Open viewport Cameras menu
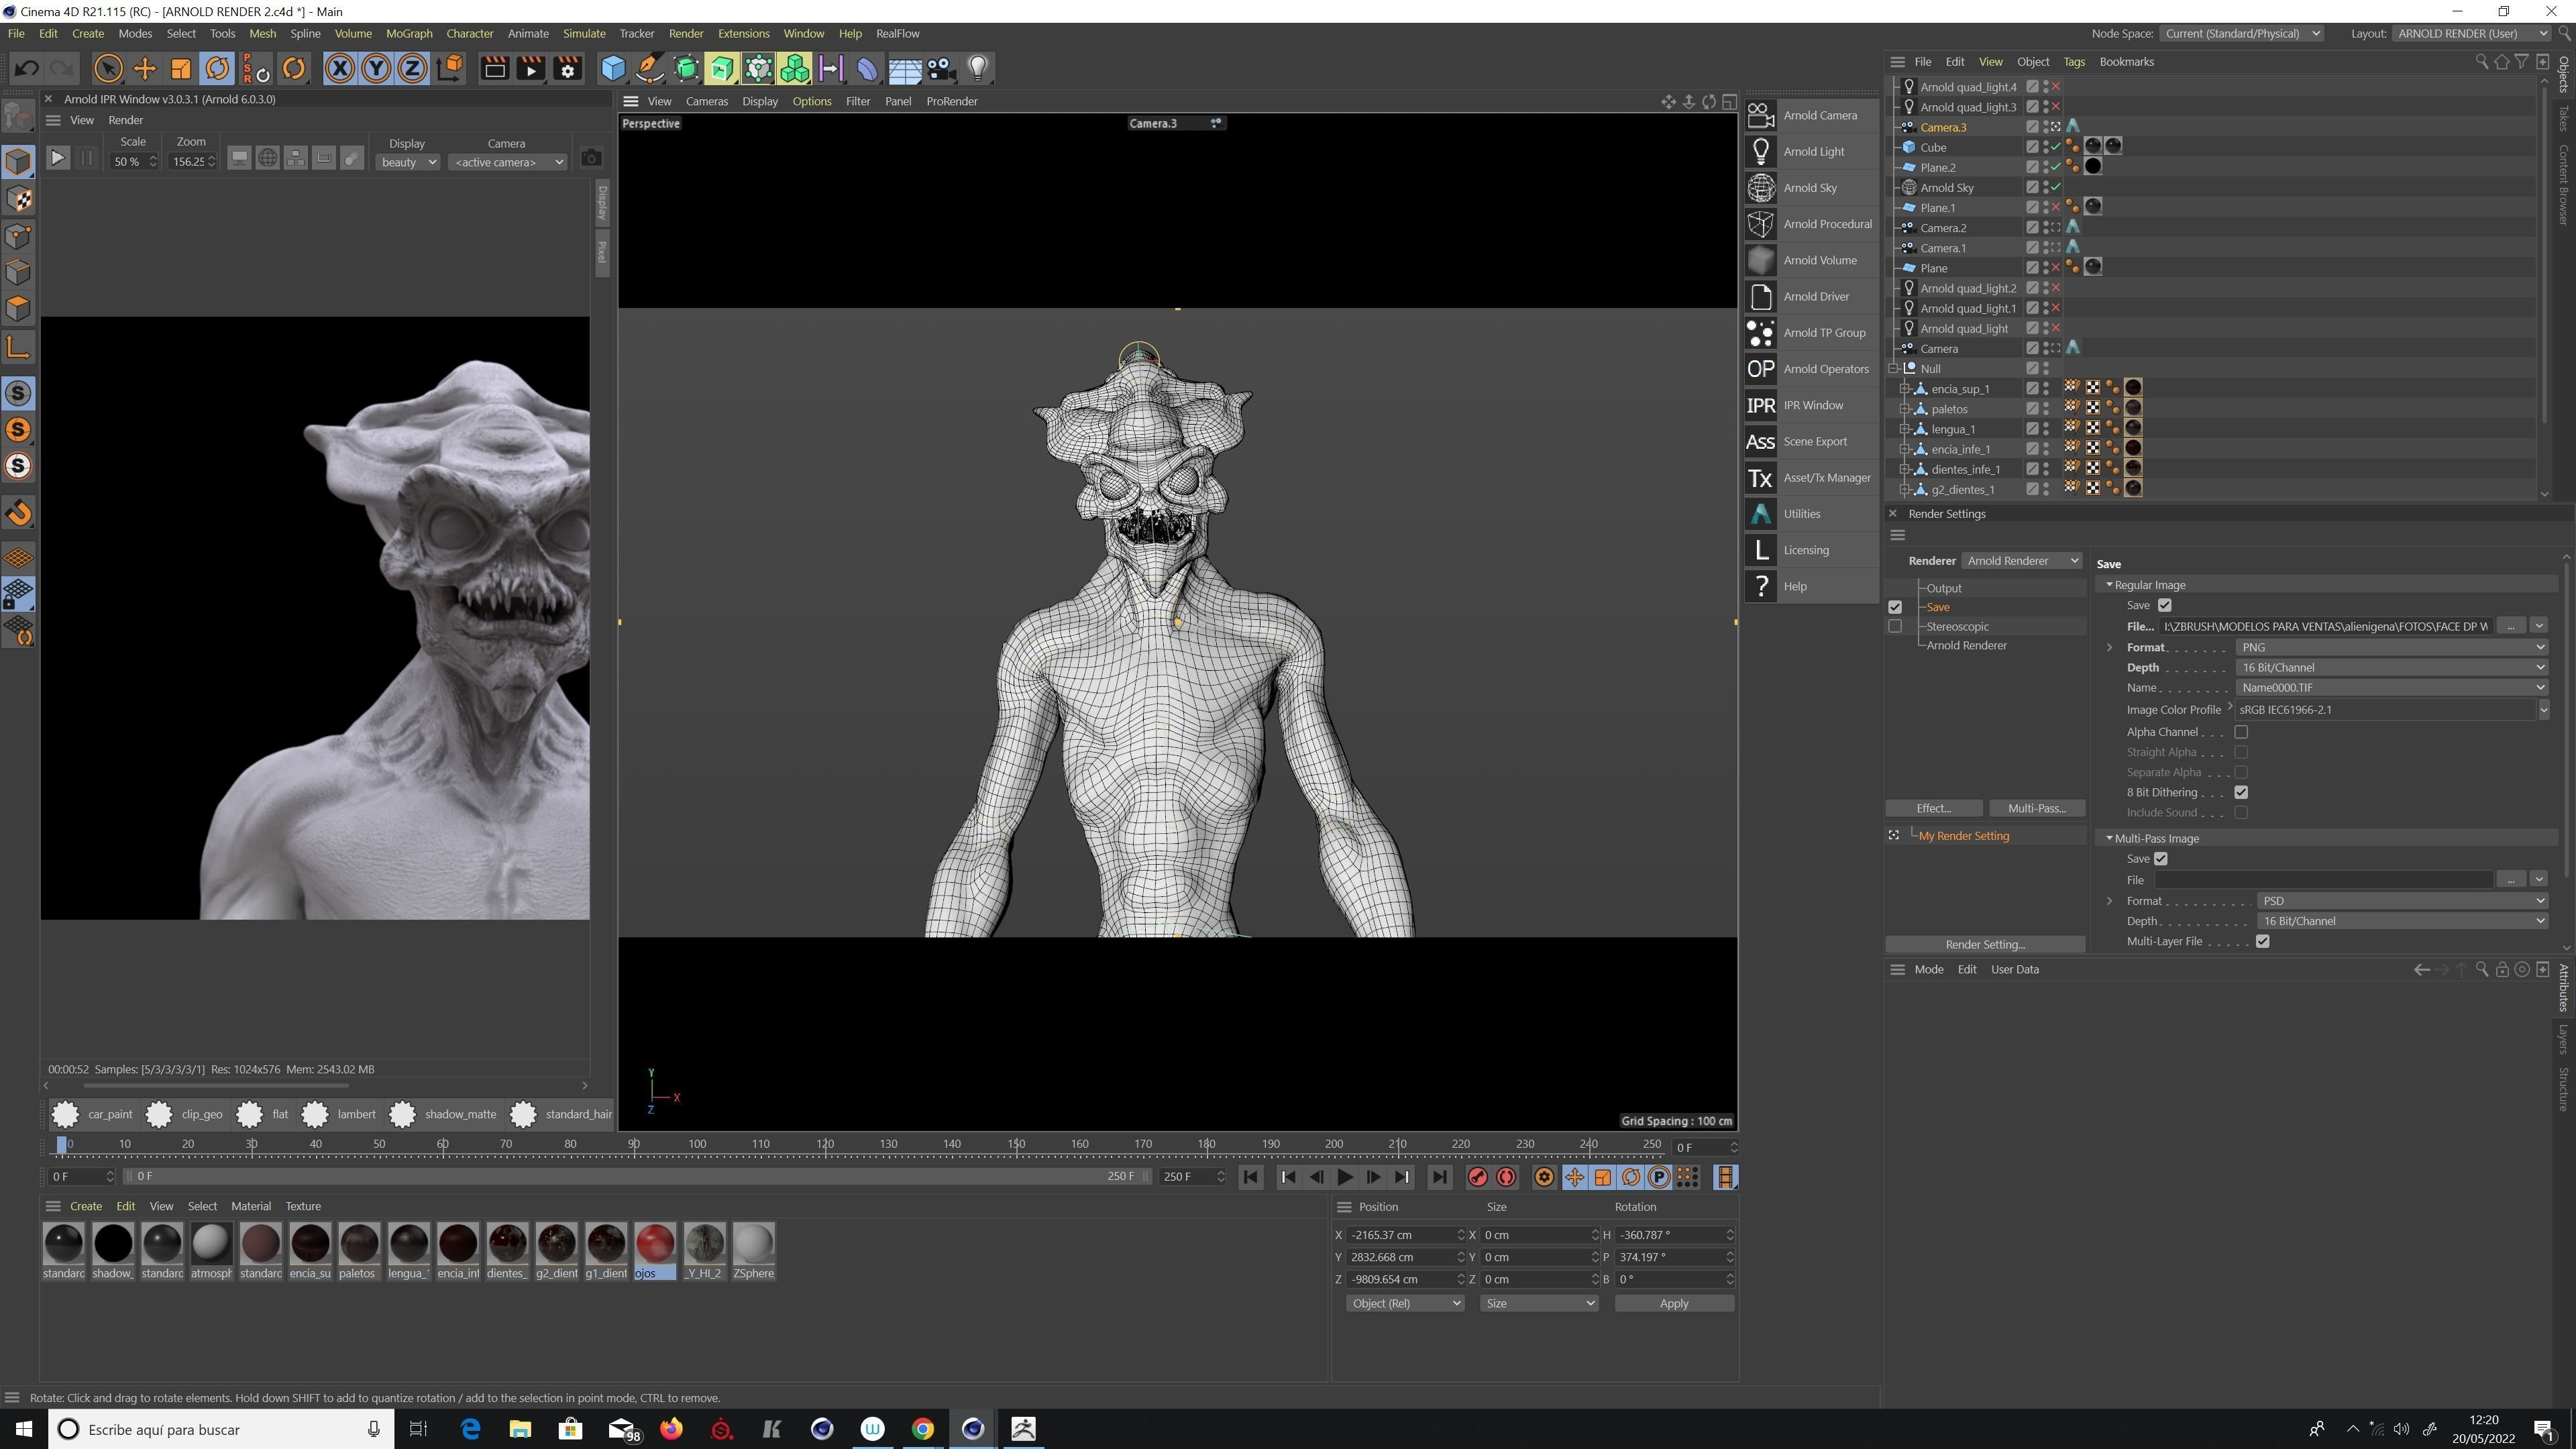Viewport: 2576px width, 1449px height. click(706, 101)
